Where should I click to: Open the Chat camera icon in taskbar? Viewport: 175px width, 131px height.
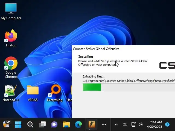coord(54,124)
